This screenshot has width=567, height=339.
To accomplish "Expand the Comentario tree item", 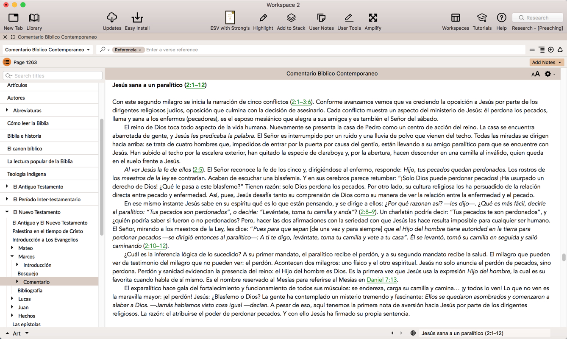I will coord(17,282).
